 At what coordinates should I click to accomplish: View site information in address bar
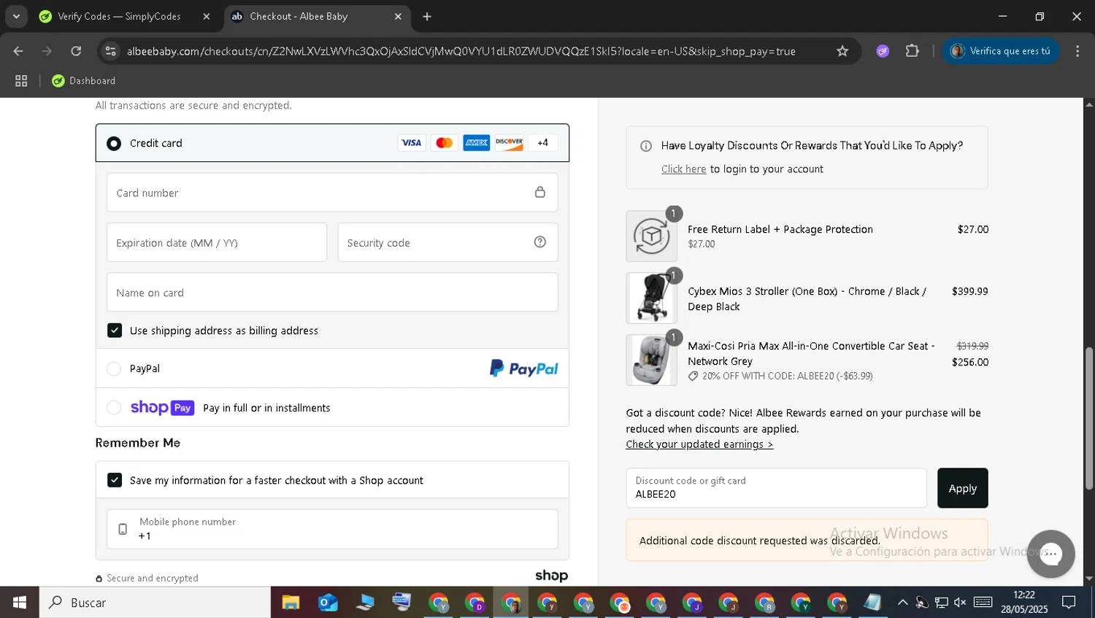click(x=111, y=51)
